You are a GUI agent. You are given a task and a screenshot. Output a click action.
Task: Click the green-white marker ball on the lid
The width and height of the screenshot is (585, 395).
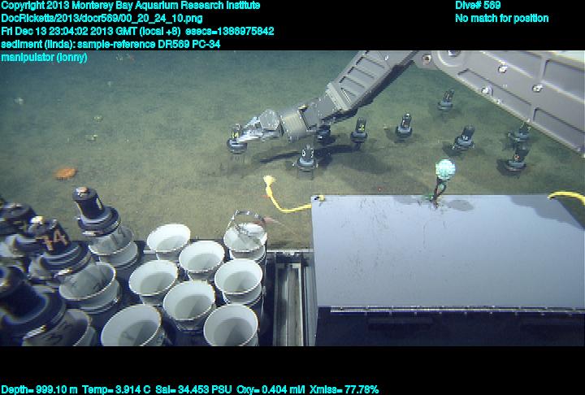tap(444, 171)
